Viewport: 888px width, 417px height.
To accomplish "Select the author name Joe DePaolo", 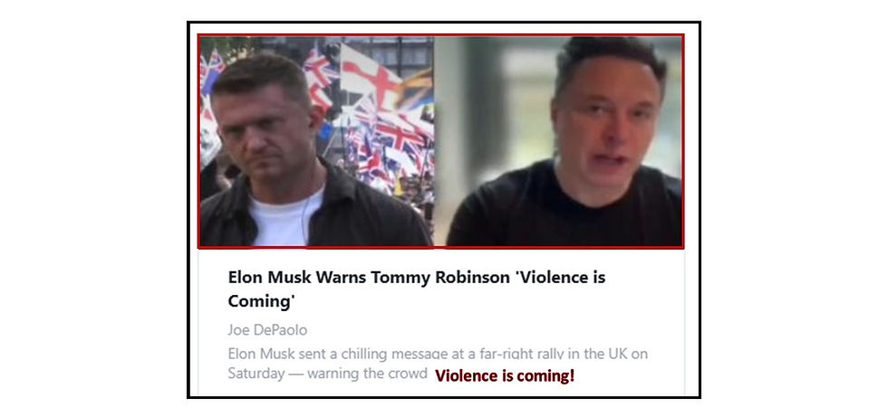I will point(267,330).
